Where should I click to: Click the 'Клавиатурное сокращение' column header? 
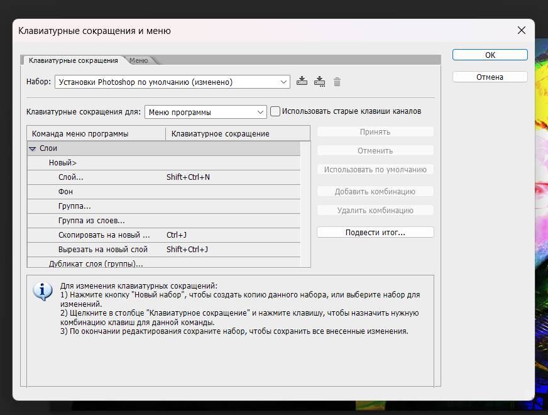point(220,133)
